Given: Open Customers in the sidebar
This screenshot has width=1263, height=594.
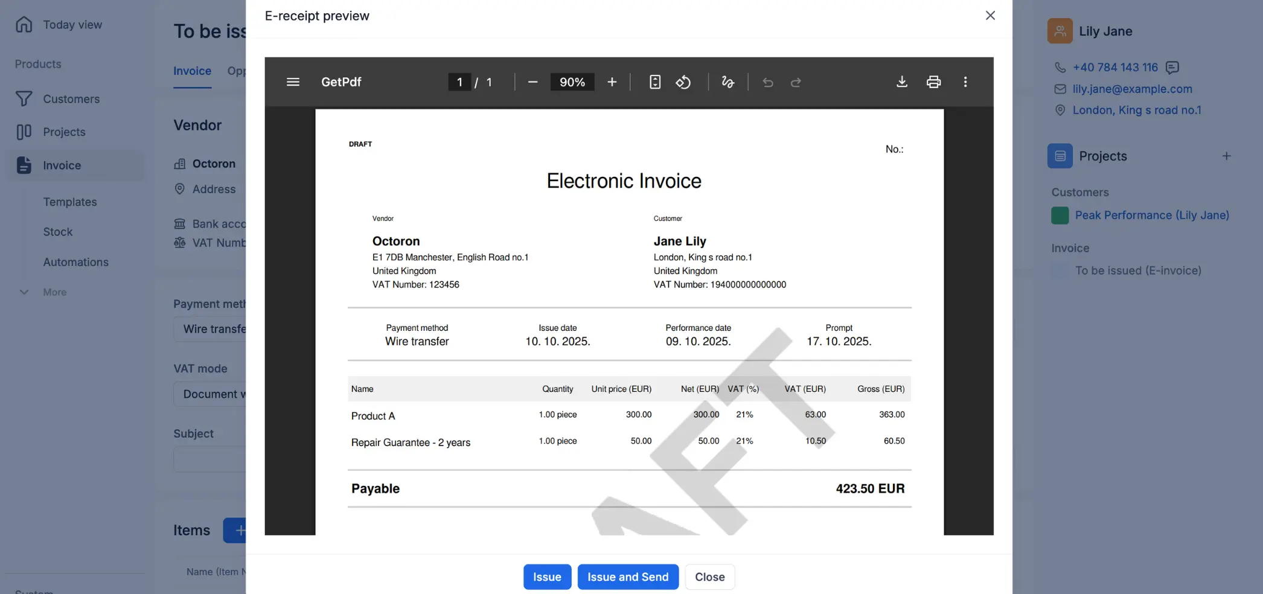Looking at the screenshot, I should tap(71, 99).
